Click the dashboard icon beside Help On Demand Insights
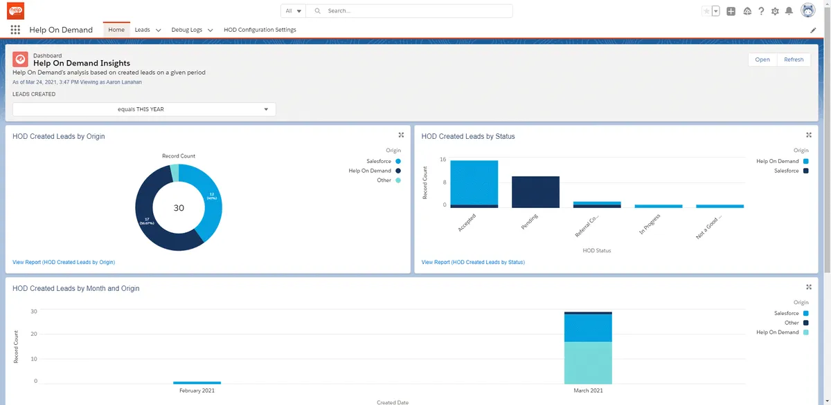Image resolution: width=831 pixels, height=405 pixels. (20, 59)
